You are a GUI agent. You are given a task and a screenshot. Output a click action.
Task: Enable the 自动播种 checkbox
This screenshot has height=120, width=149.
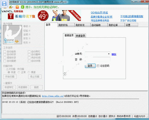point(29,54)
